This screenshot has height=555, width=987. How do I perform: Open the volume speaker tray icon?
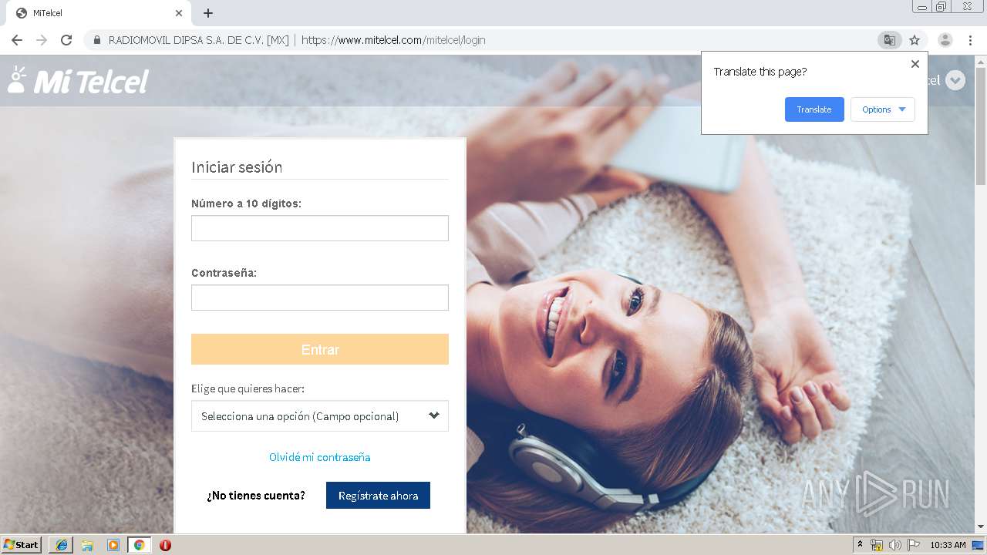(x=894, y=545)
